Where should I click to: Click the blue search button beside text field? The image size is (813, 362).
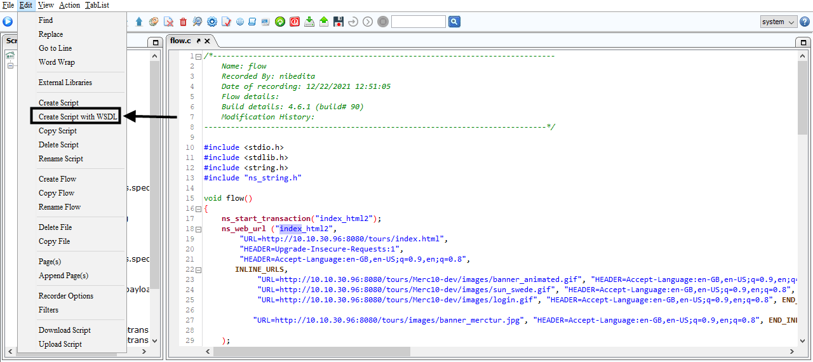point(454,22)
